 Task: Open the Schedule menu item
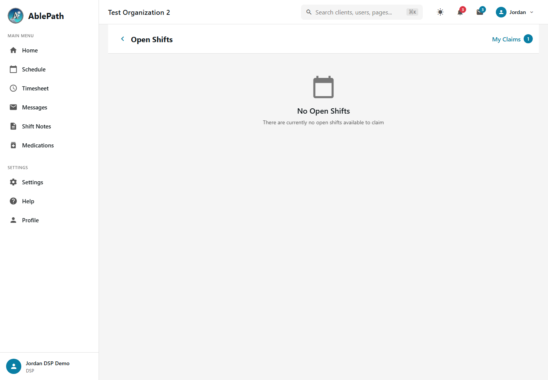click(49, 69)
